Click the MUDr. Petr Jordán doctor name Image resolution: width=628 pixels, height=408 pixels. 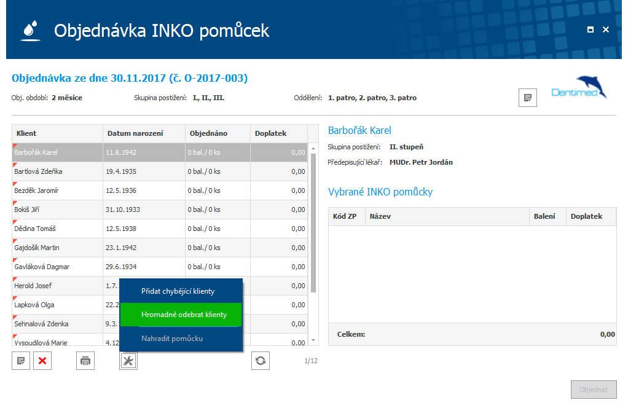click(421, 162)
